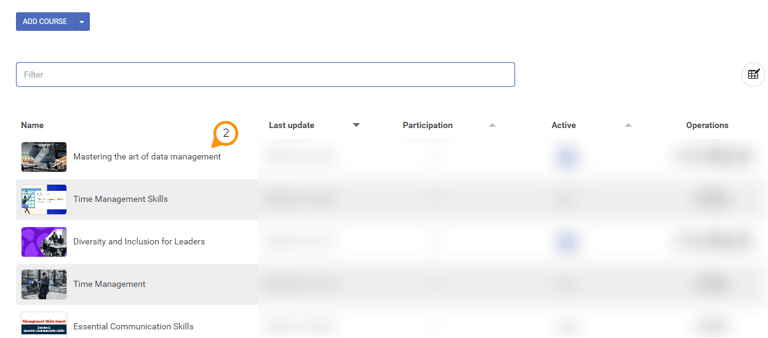Image resolution: width=768 pixels, height=338 pixels.
Task: Click the Active column sort arrow
Action: point(628,125)
